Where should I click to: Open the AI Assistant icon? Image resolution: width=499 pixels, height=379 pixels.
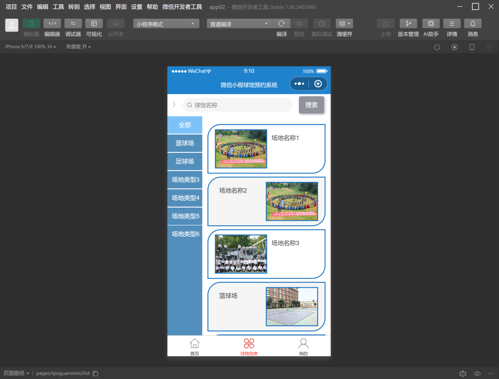tap(431, 24)
